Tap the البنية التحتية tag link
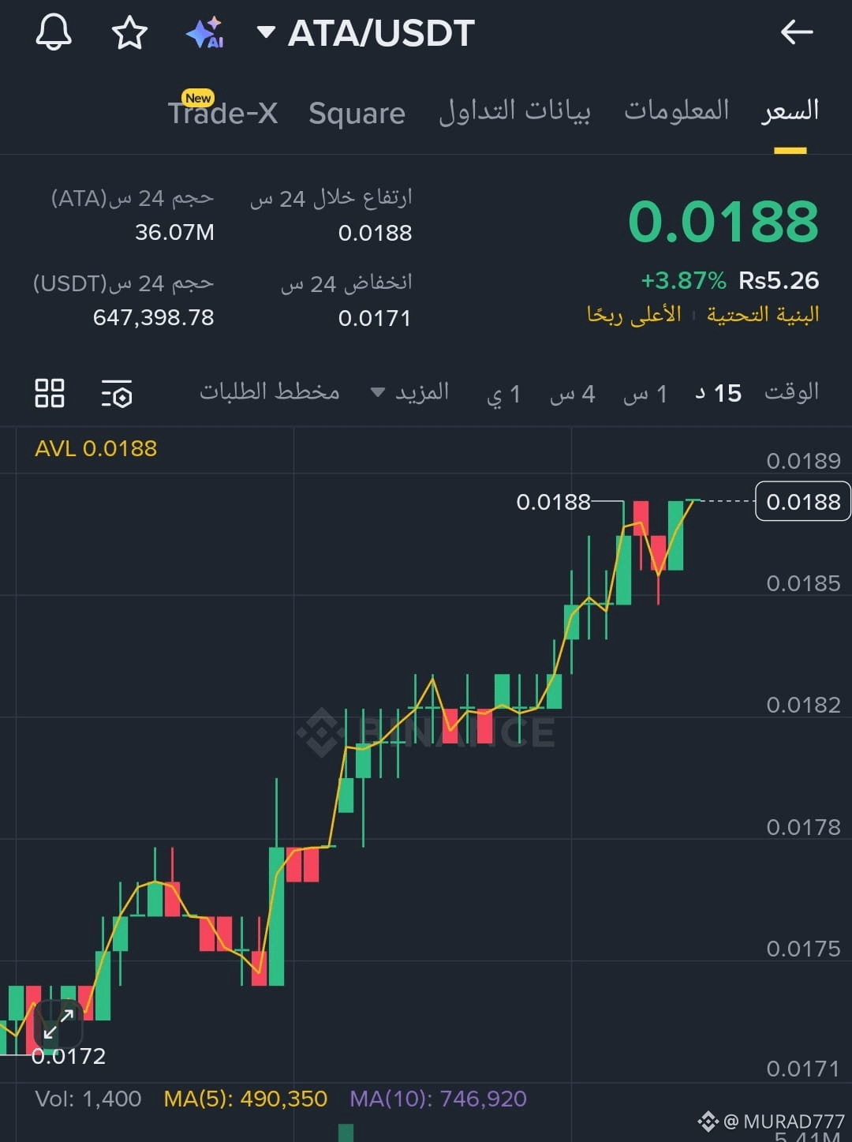Viewport: 852px width, 1142px height. [763, 315]
